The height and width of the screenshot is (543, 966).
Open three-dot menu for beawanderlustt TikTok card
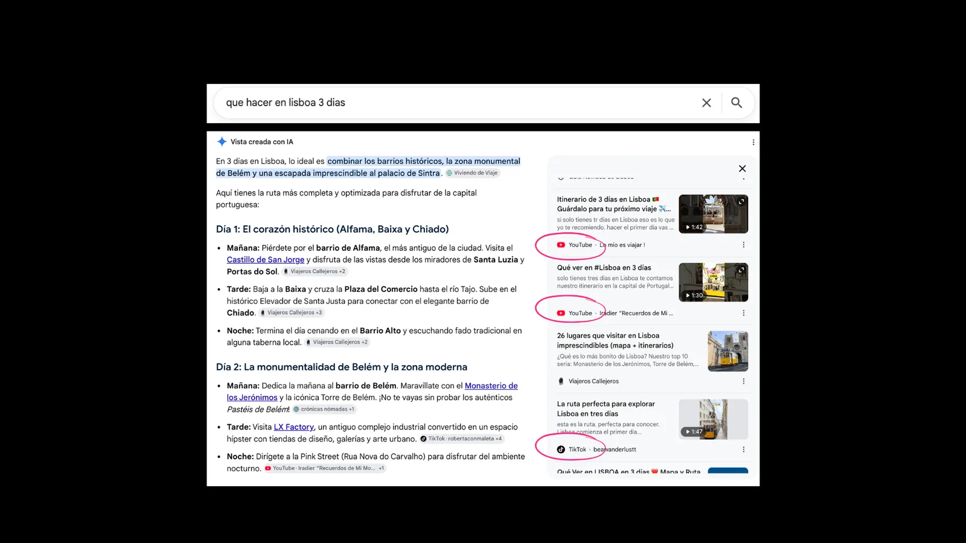coord(743,449)
